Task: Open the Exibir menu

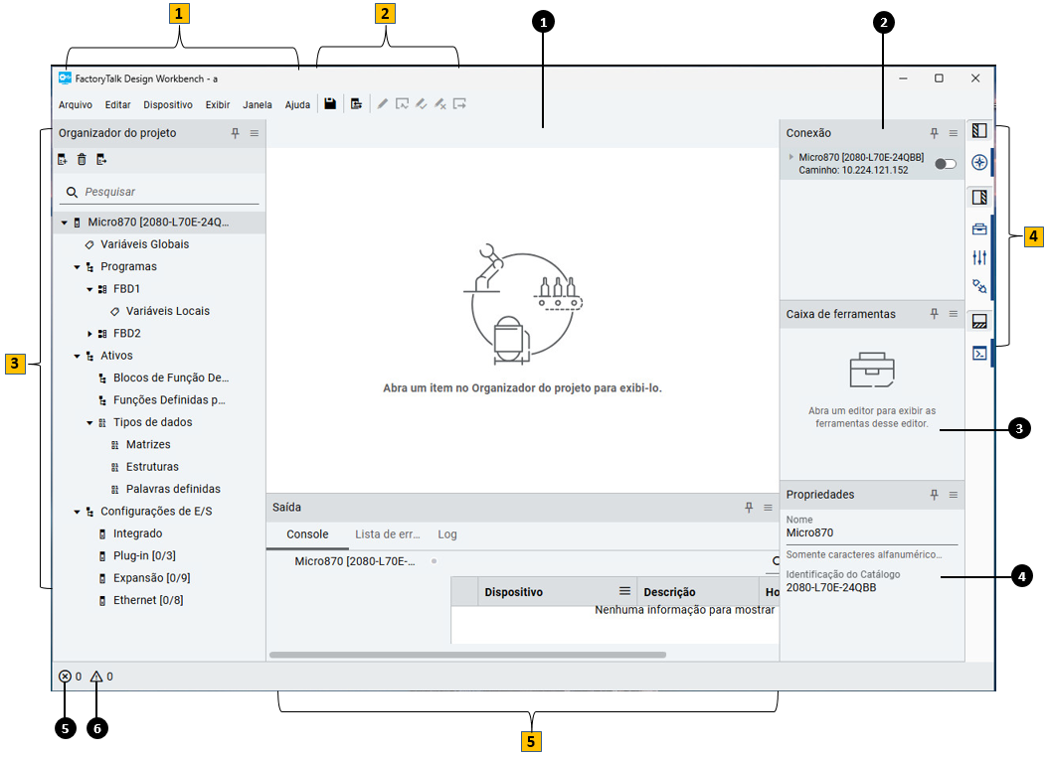Action: pyautogui.click(x=218, y=104)
